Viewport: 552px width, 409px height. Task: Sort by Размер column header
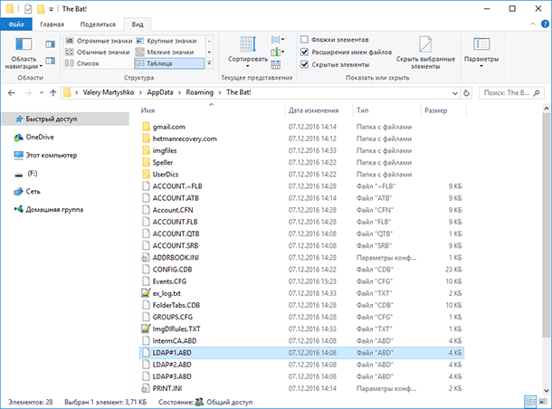443,110
